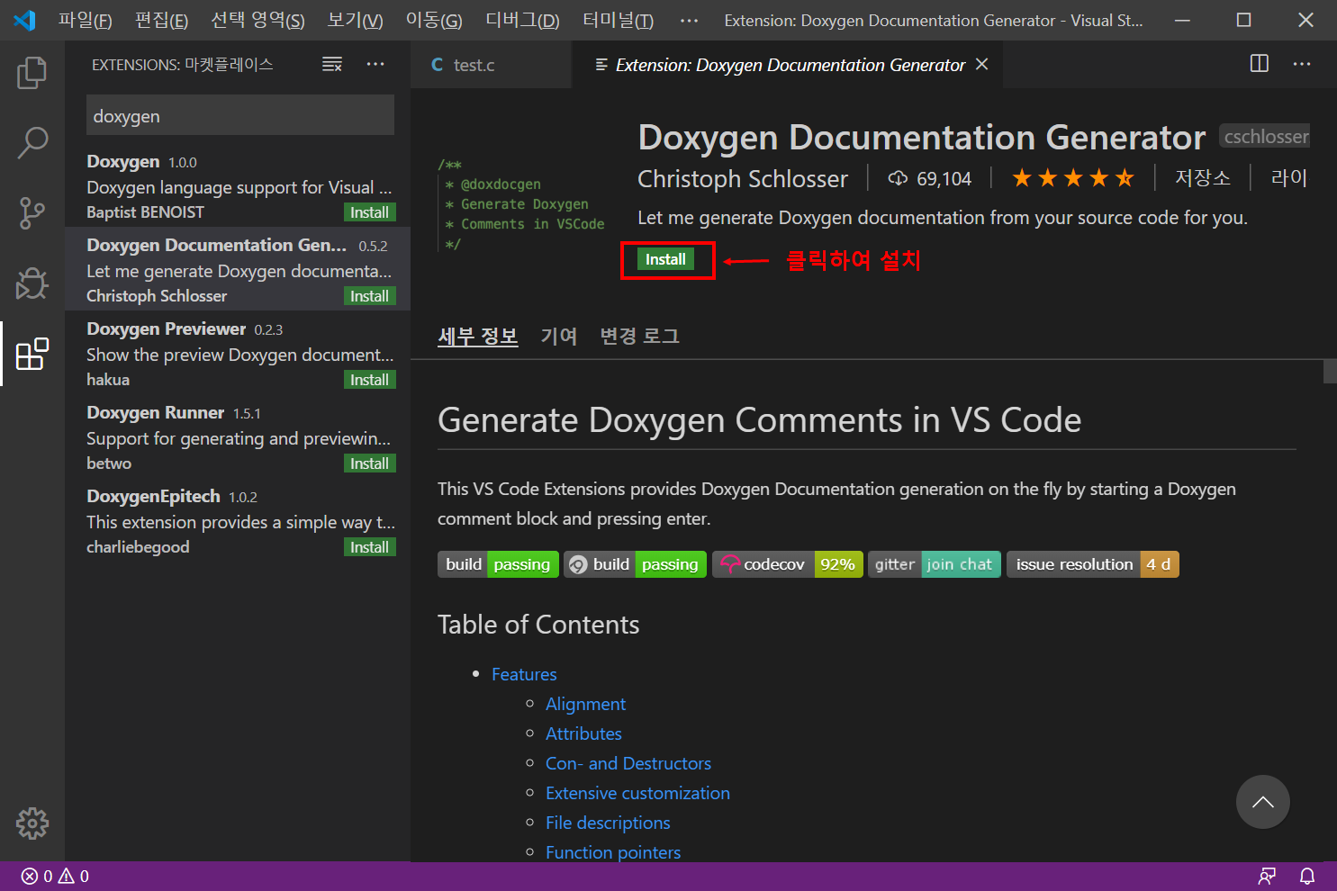
Task: Install the Doxygen Runner extension
Action: (369, 463)
